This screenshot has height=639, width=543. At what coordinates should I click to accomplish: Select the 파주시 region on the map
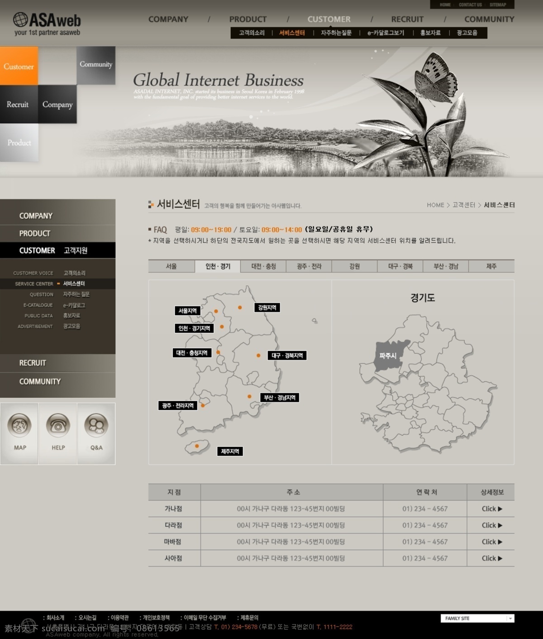click(388, 356)
